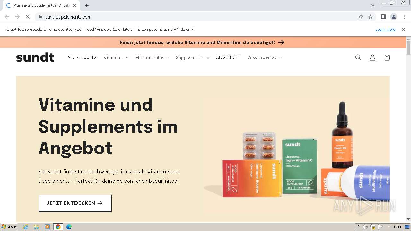411x231 pixels.
Task: Expand the Supplements menu dropdown
Action: point(192,57)
